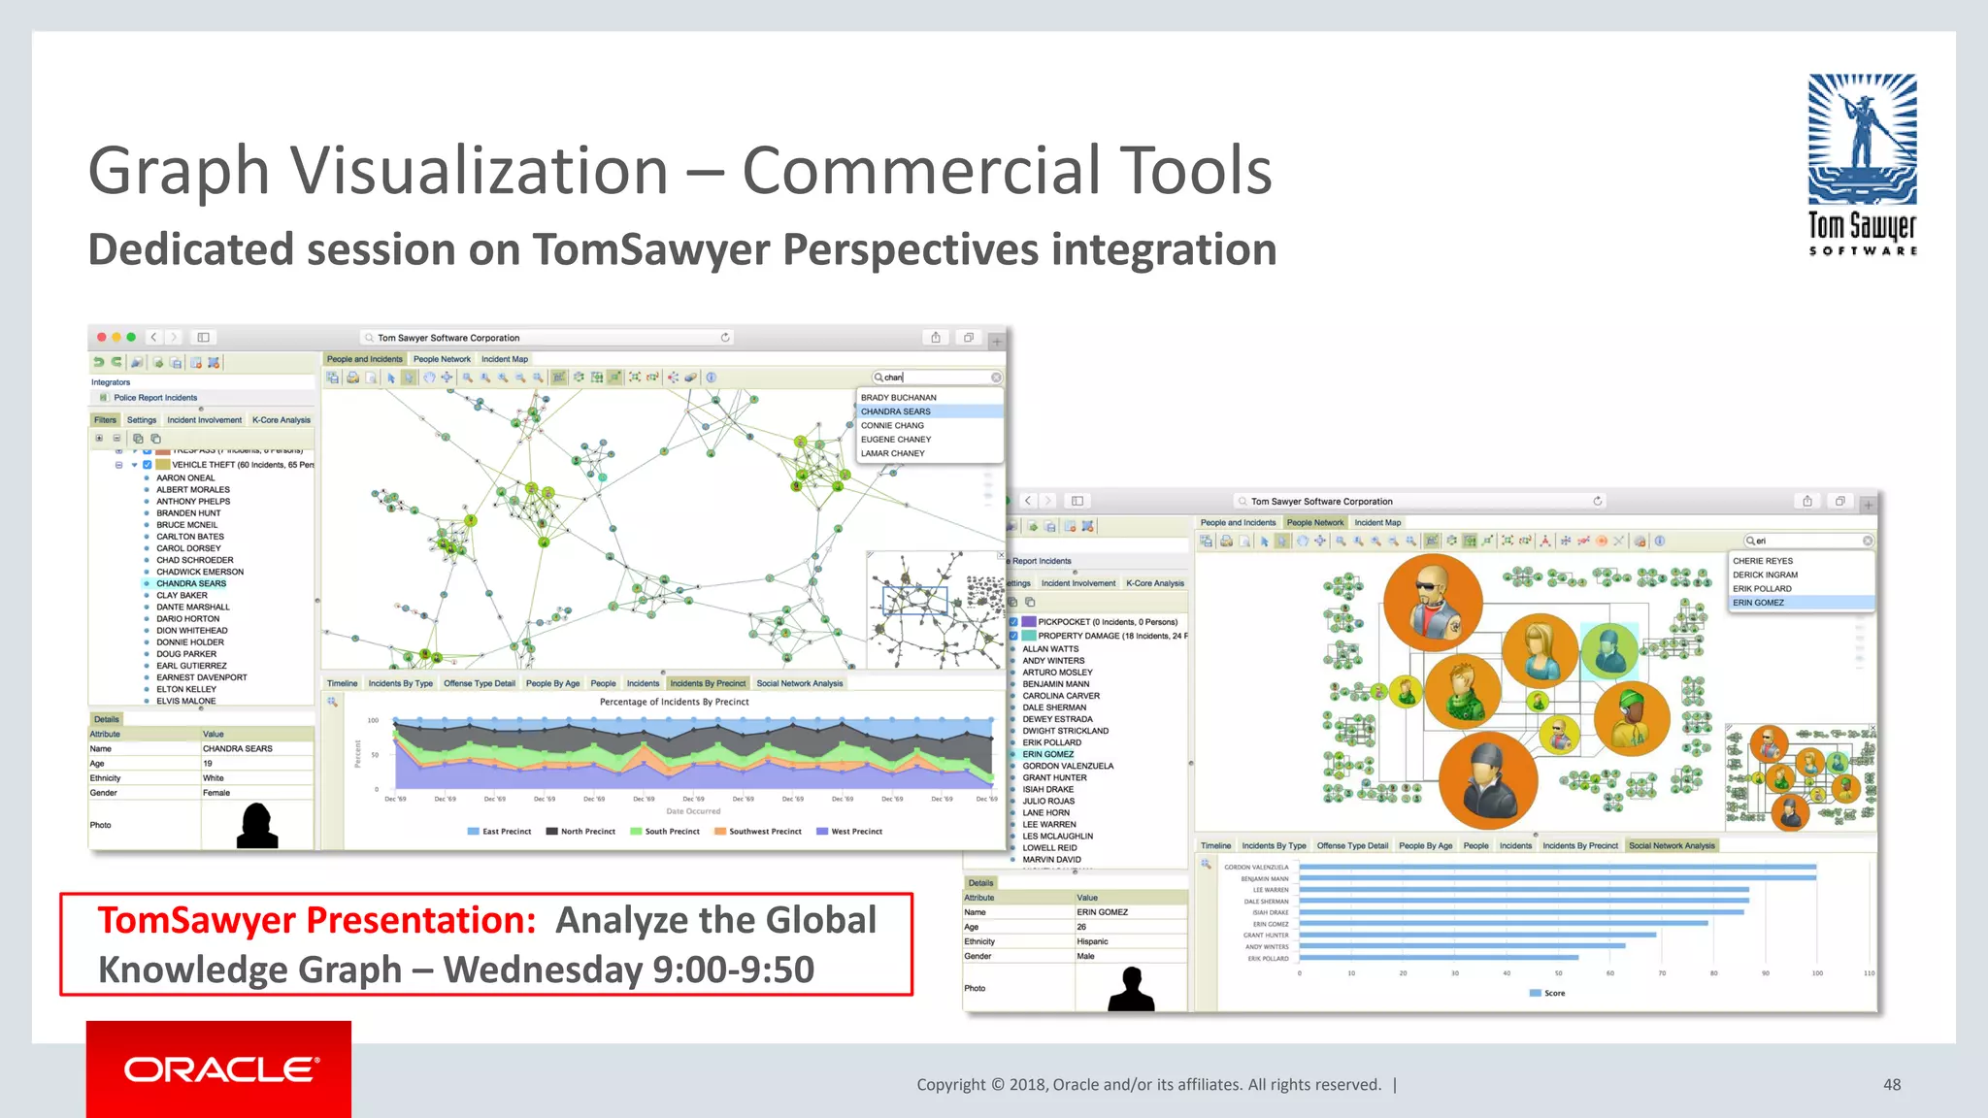Click the print icon in graph toolbar
This screenshot has height=1118, width=1988.
coord(353,378)
